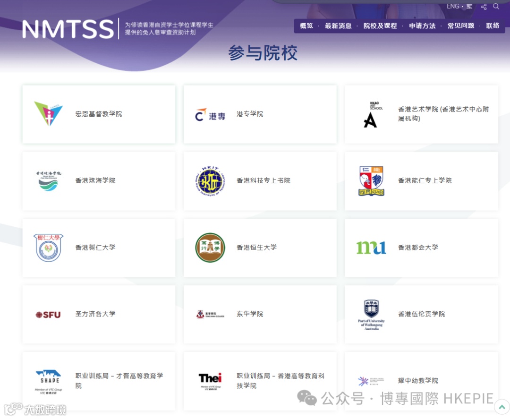Click the 香港恒生大学 round book emblem

tap(210, 248)
